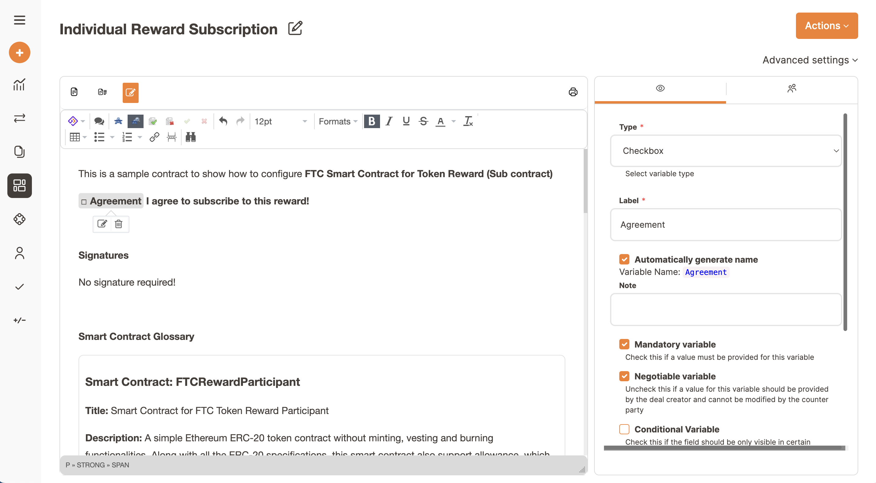Open the analytics chart sidebar icon

tap(19, 85)
